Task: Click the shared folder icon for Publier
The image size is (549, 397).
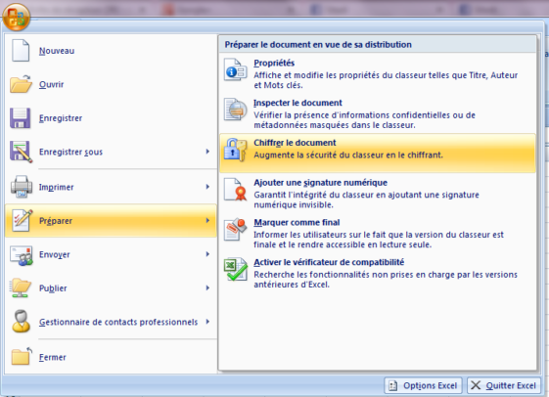Action: [x=21, y=287]
